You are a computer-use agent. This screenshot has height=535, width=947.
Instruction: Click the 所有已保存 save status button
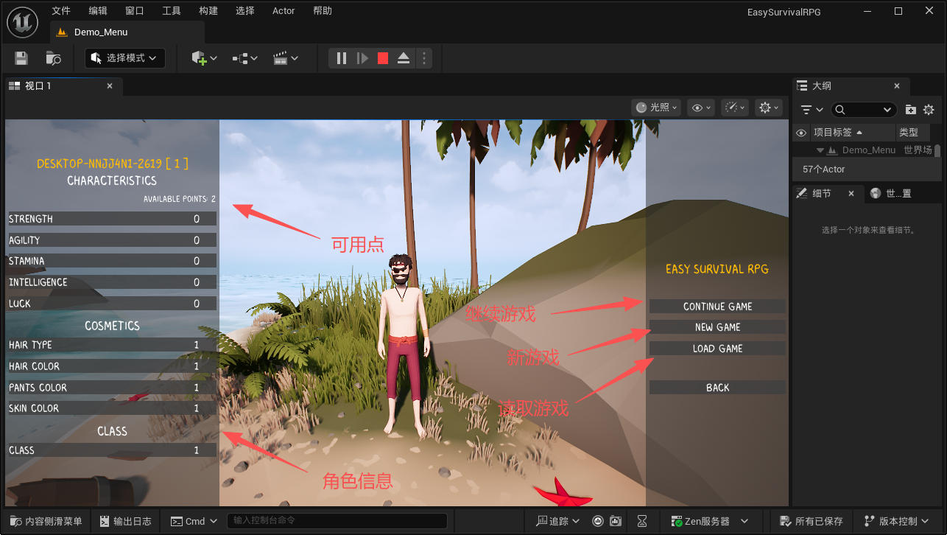(x=812, y=521)
